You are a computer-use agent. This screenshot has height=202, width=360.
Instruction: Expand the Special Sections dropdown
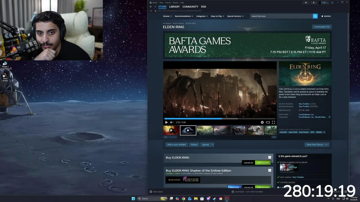click(235, 16)
